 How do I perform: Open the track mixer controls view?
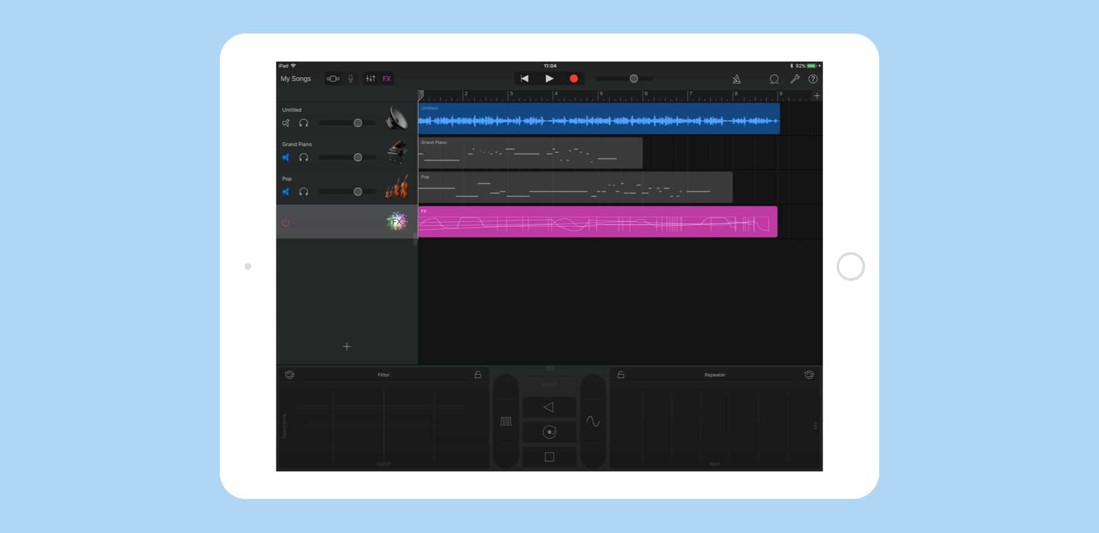[x=370, y=79]
